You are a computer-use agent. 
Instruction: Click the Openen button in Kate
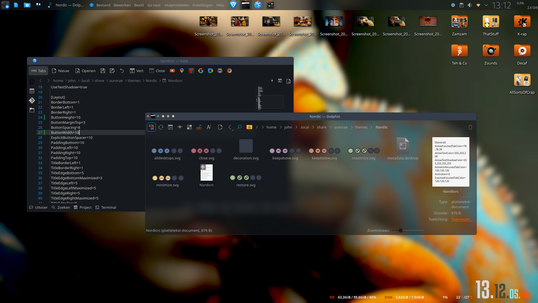pos(85,71)
